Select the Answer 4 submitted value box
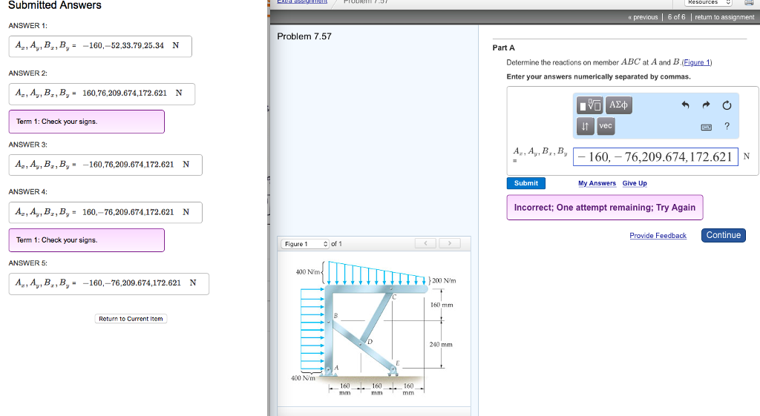This screenshot has height=416, width=760. (105, 212)
